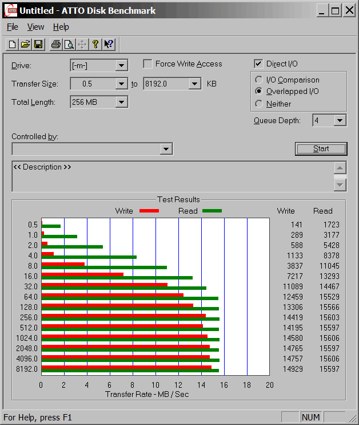Activate the context help pointer icon
The image size is (359, 425).
click(109, 44)
